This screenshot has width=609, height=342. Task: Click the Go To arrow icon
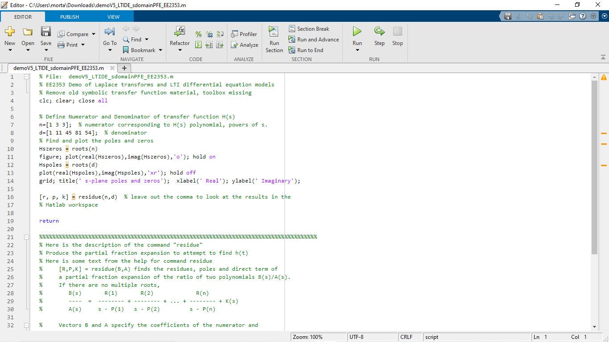coord(110,31)
